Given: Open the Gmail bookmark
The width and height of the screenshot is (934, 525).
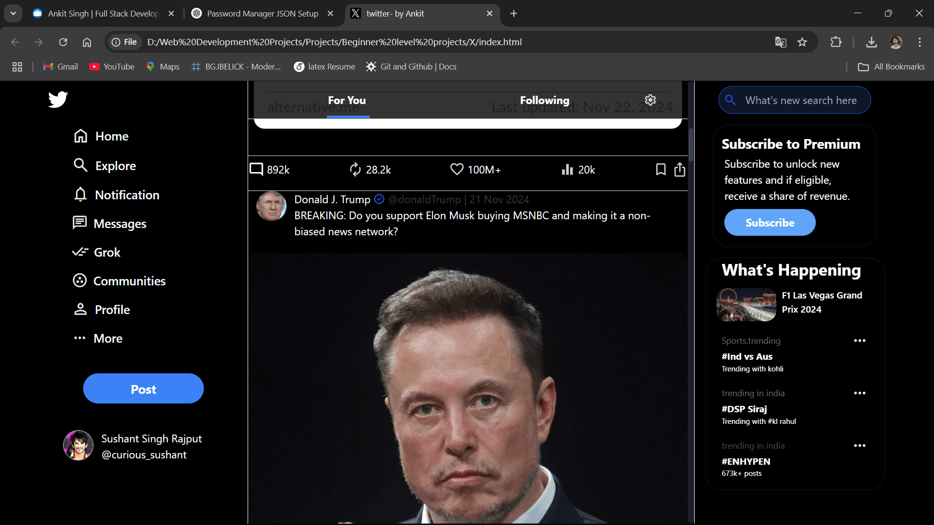Looking at the screenshot, I should (61, 67).
